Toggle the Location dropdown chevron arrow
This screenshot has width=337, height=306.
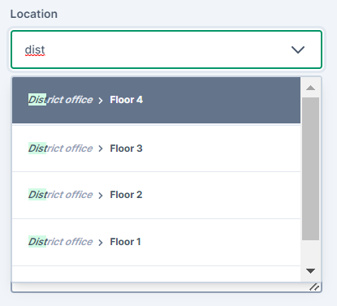click(x=298, y=50)
